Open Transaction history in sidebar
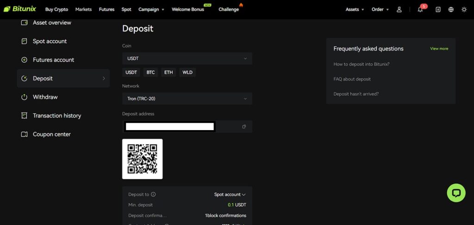474x225 pixels. pyautogui.click(x=57, y=116)
